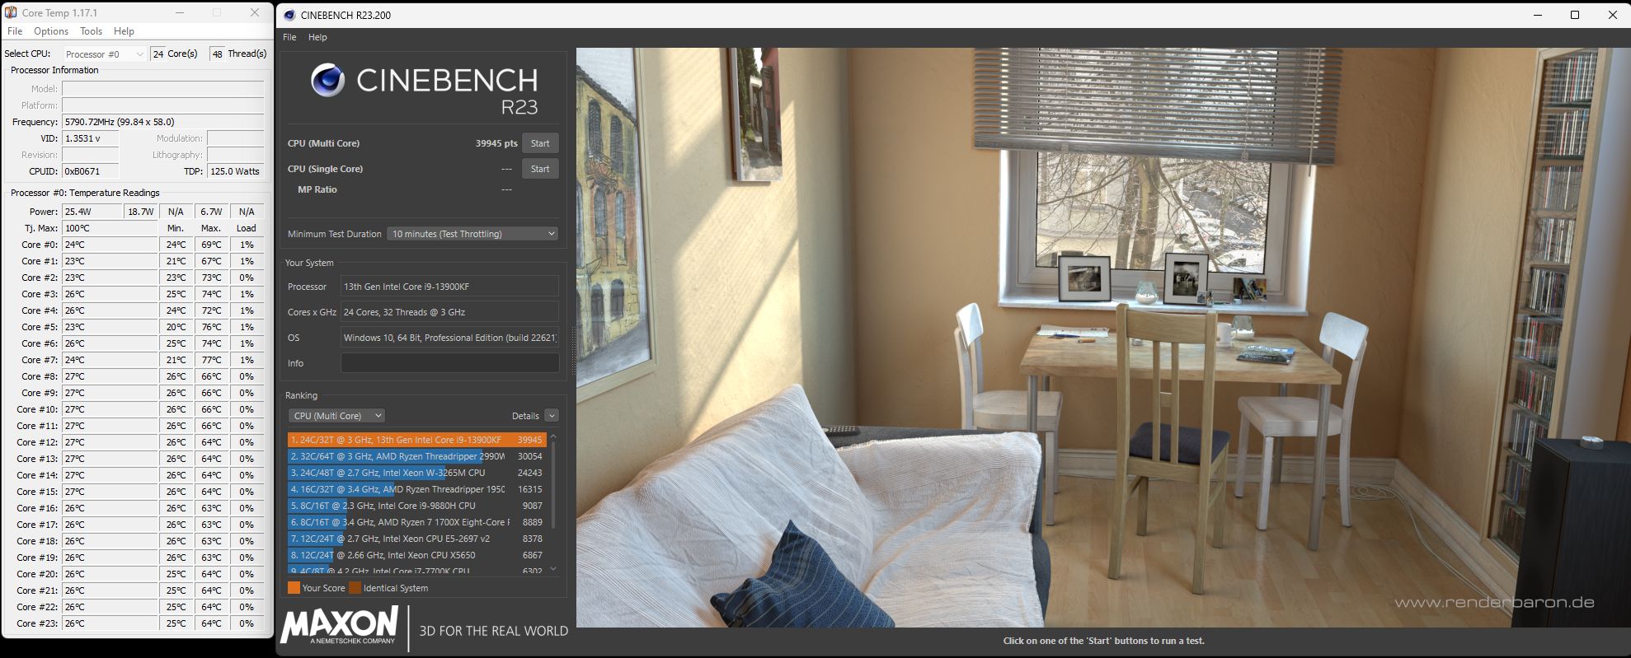1631x658 pixels.
Task: Click Core #7 max temperature 77°C
Action: coord(211,360)
